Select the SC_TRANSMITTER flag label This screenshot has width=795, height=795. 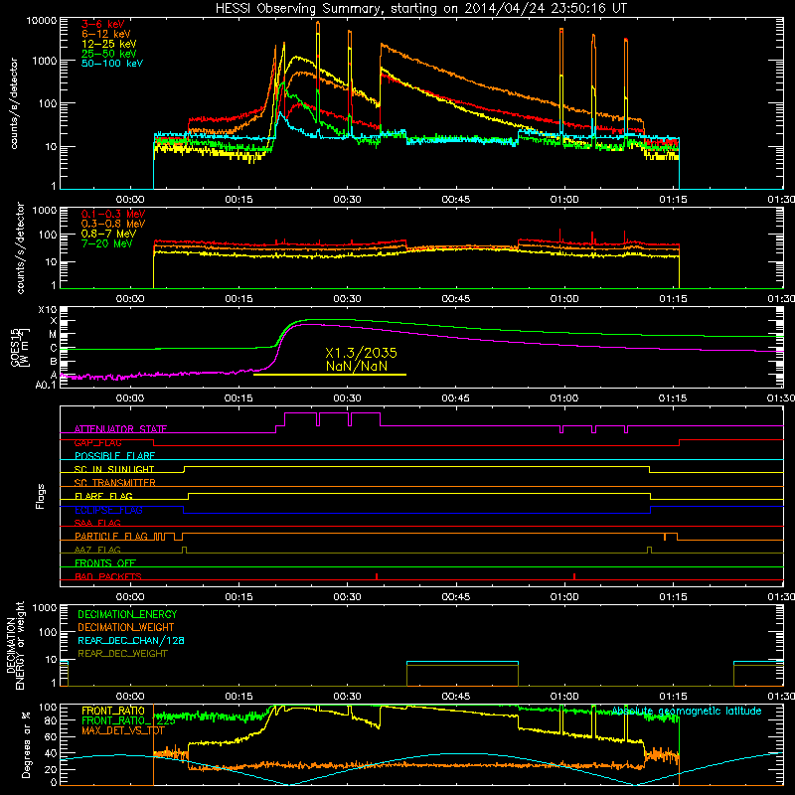click(x=115, y=482)
